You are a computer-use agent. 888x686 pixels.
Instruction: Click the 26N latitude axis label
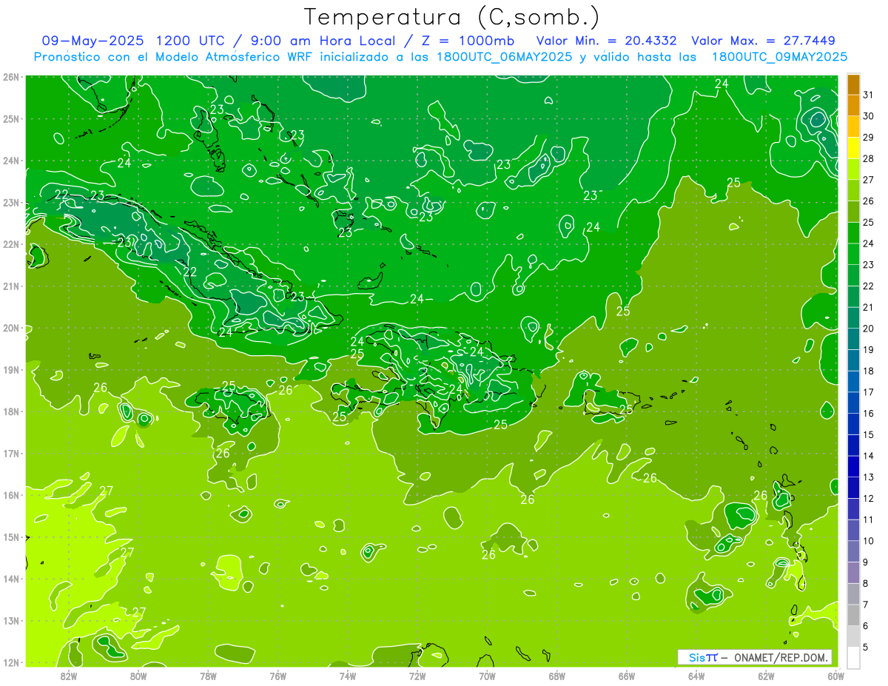point(10,77)
